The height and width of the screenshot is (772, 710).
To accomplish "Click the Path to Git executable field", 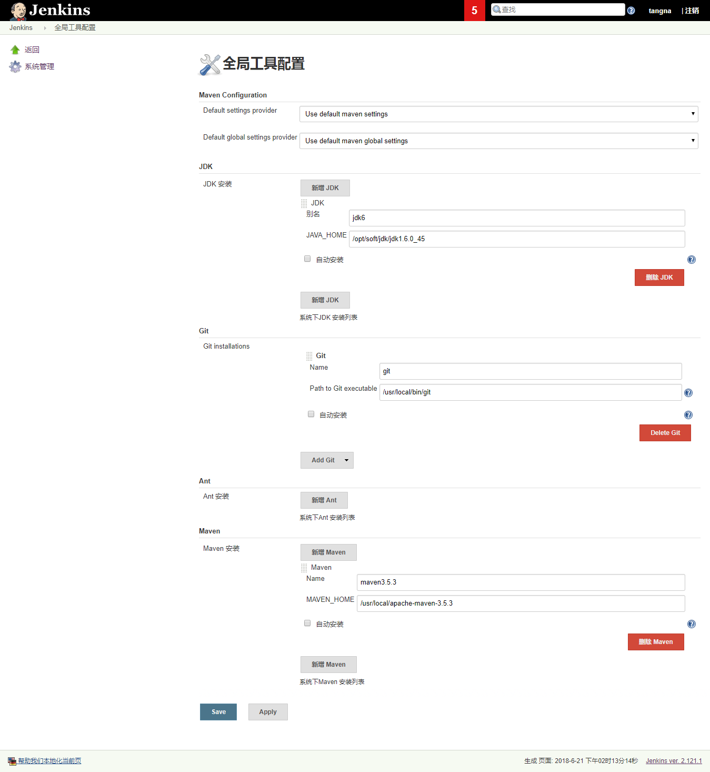I will 531,392.
